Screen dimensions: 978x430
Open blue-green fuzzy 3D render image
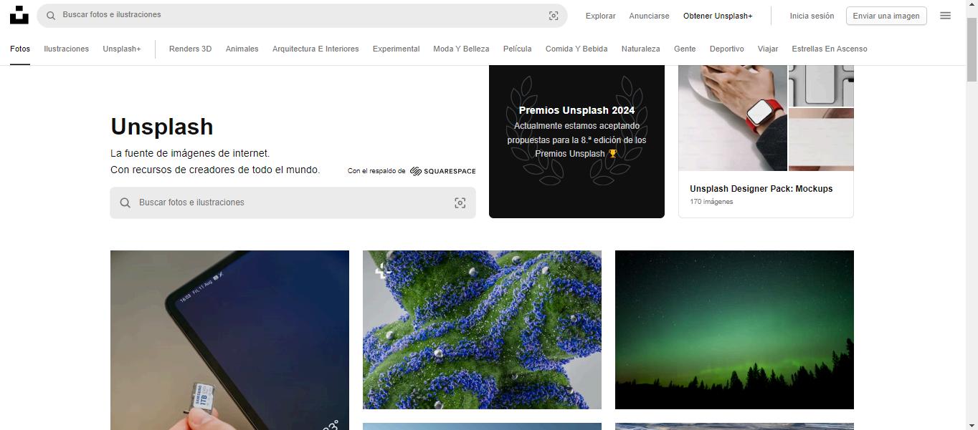point(482,330)
